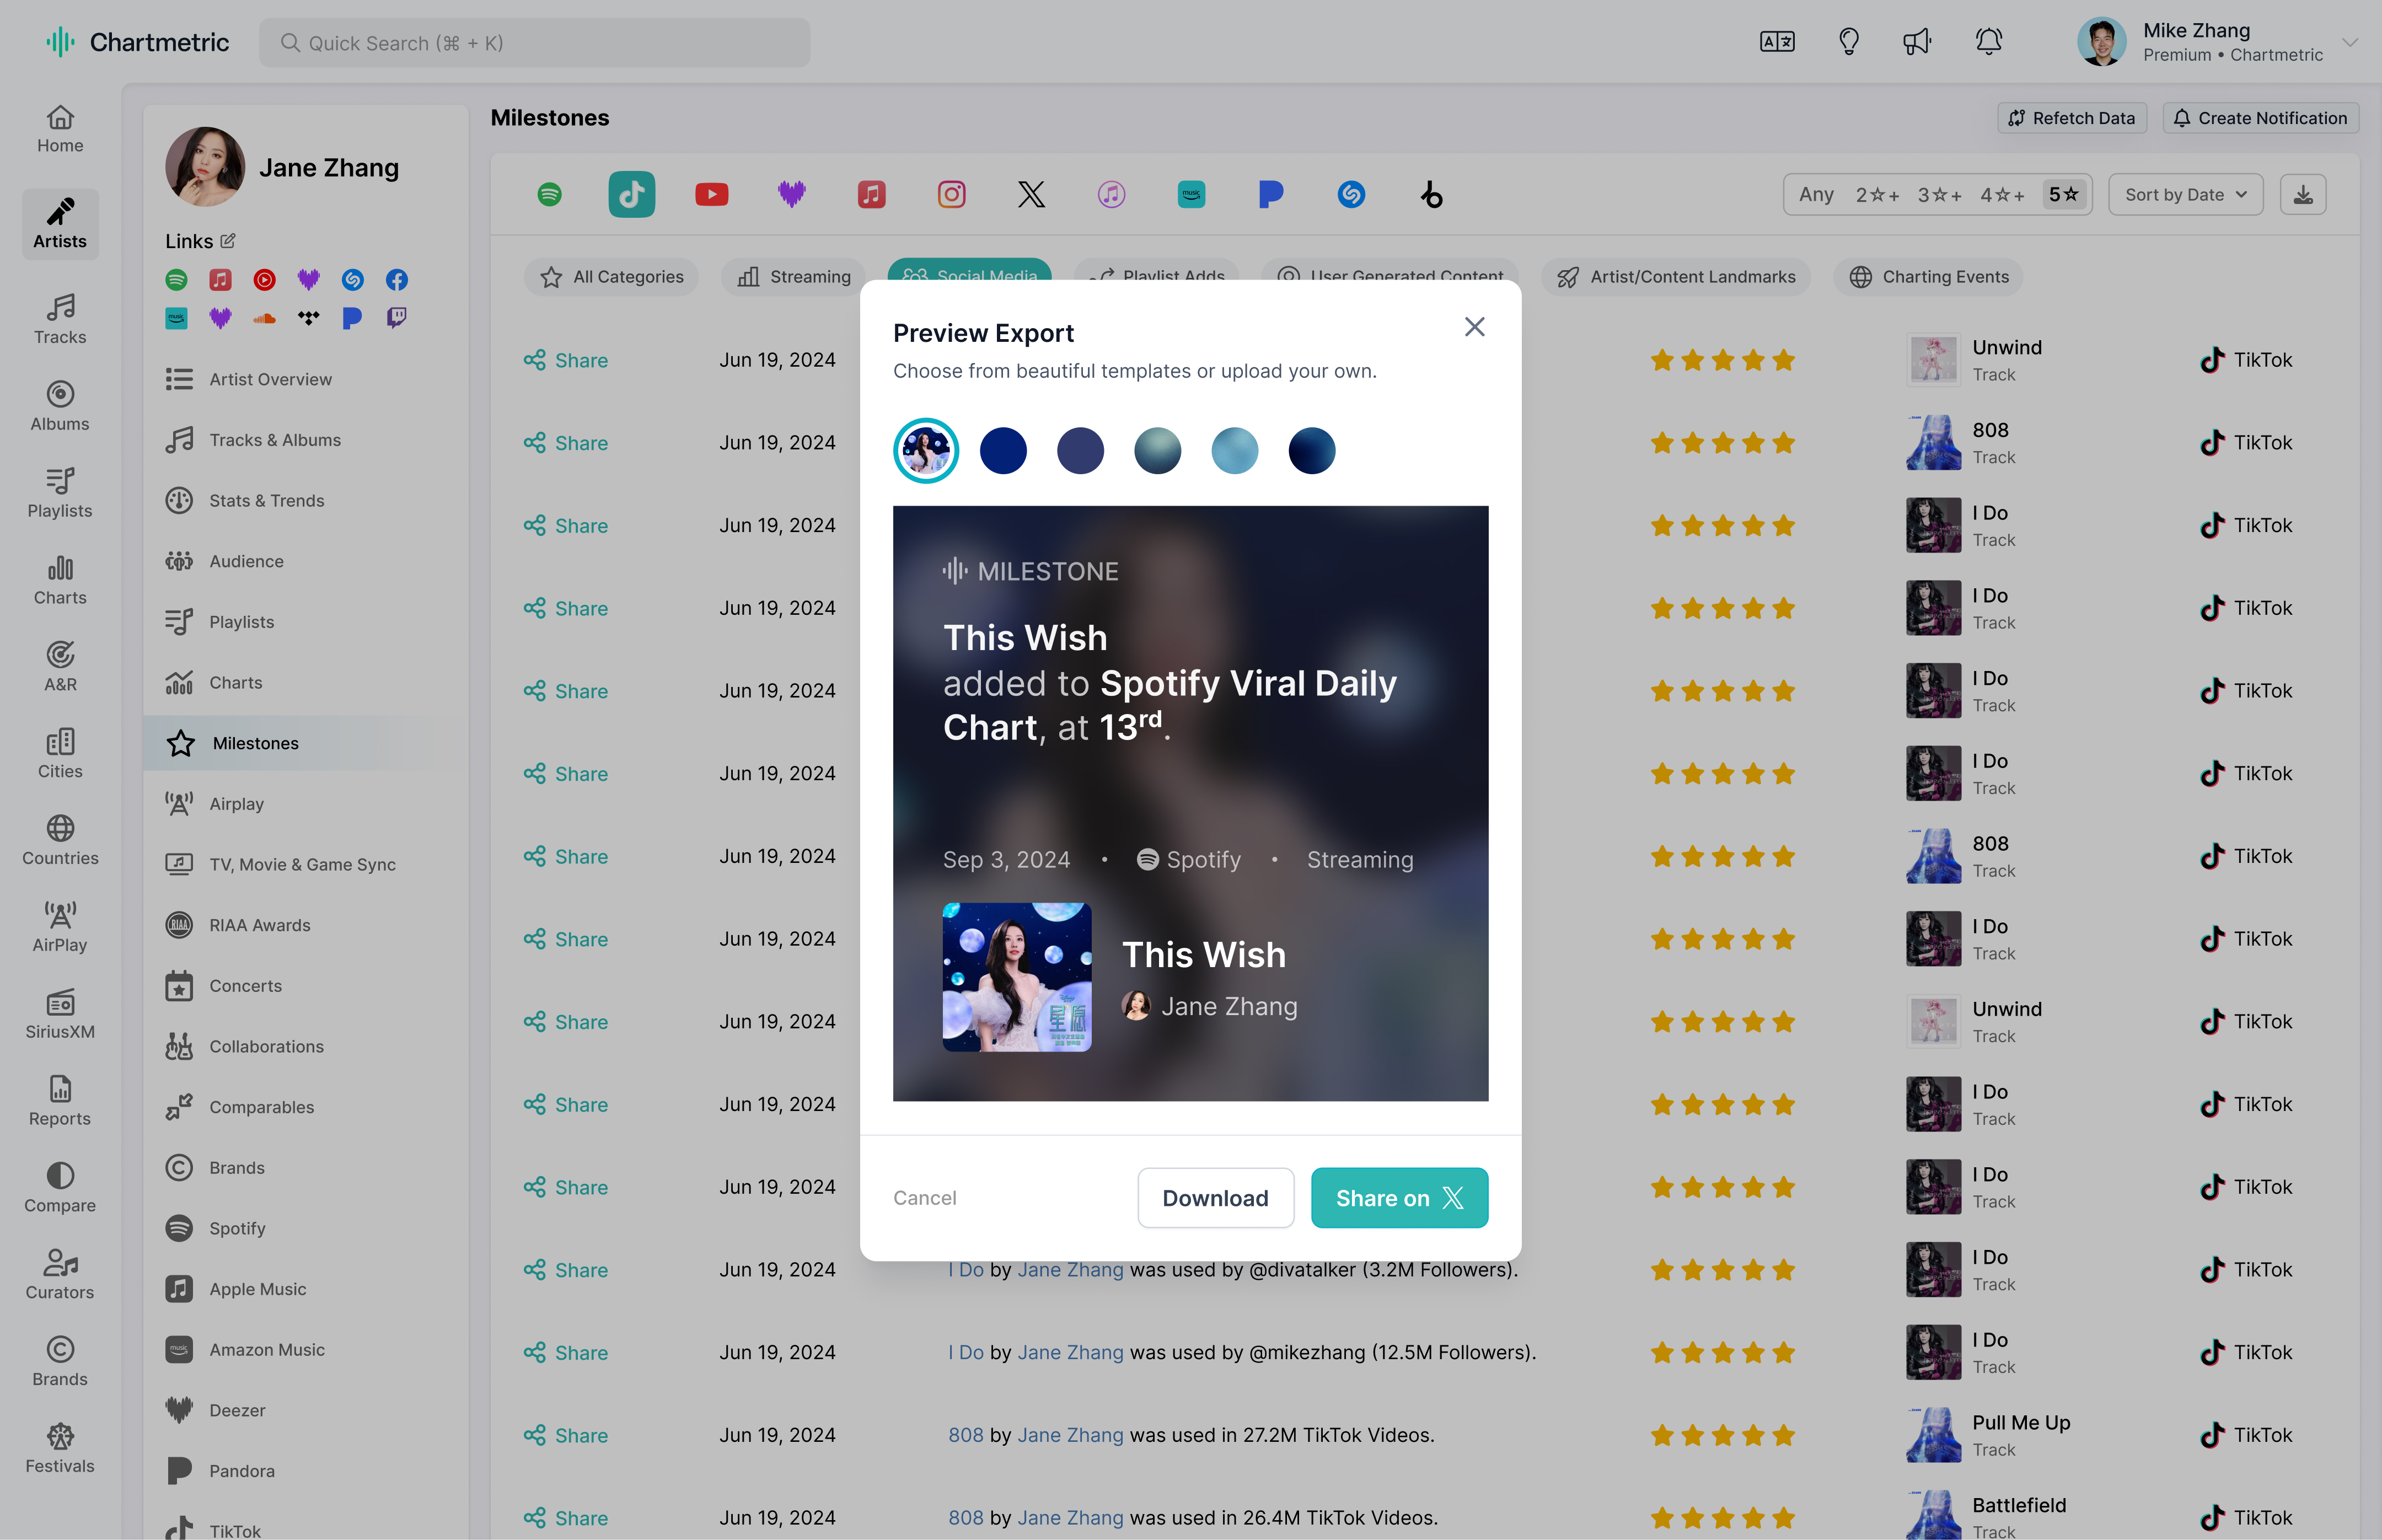
Task: Open Jane Zhang's Tidal link icon
Action: [x=308, y=318]
